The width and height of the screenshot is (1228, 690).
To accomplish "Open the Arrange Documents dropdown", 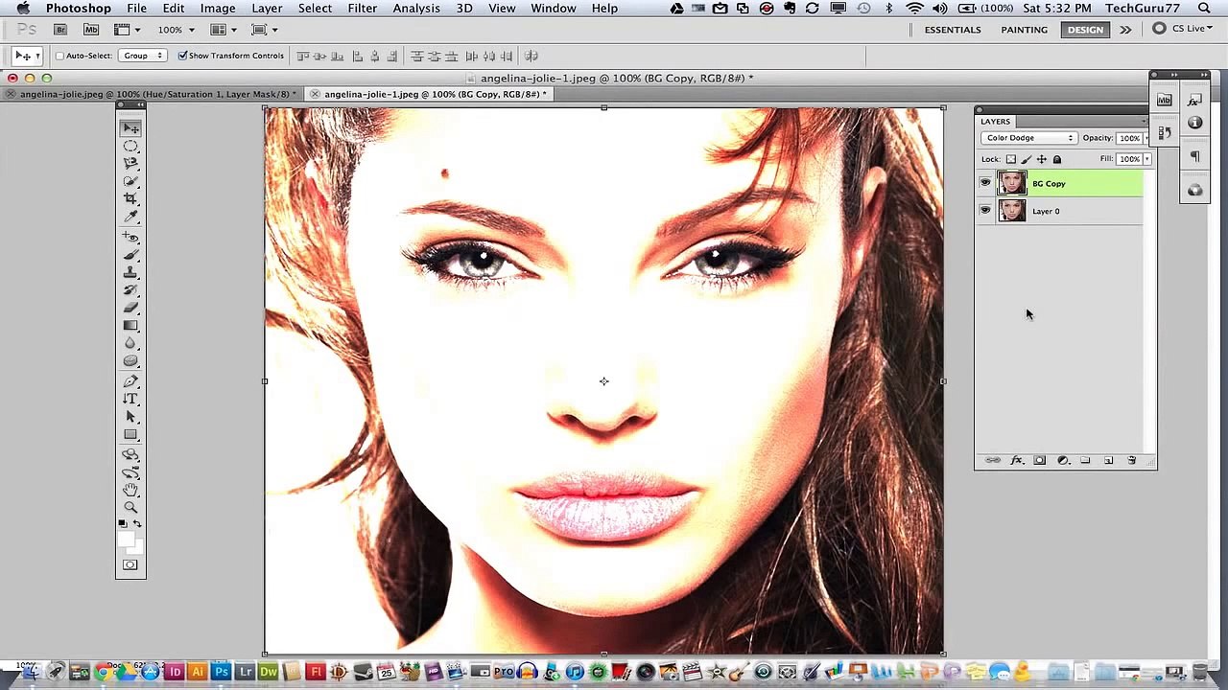I will tap(224, 30).
